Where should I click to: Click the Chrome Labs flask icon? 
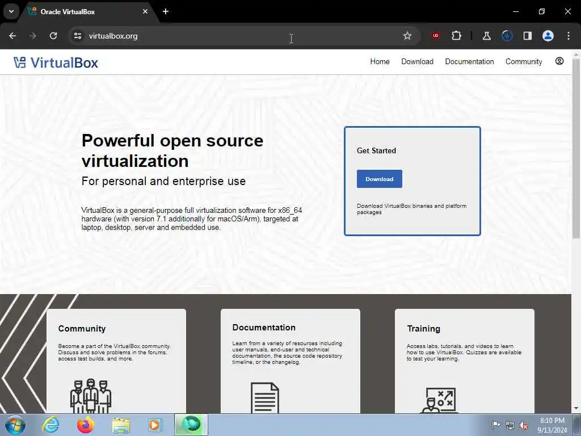(x=486, y=36)
